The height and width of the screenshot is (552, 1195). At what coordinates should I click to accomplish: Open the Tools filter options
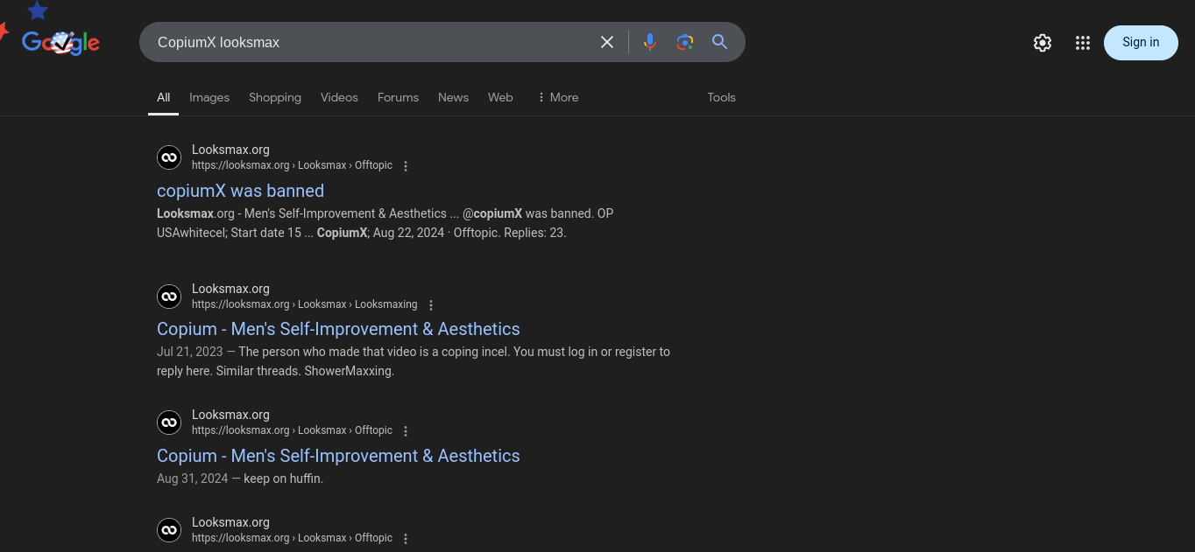pos(721,97)
